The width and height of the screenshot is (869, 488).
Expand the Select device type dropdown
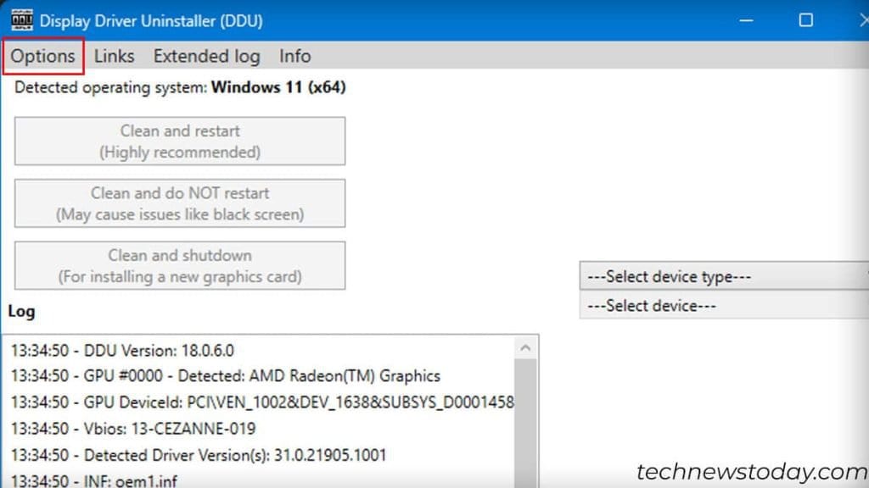tap(723, 276)
